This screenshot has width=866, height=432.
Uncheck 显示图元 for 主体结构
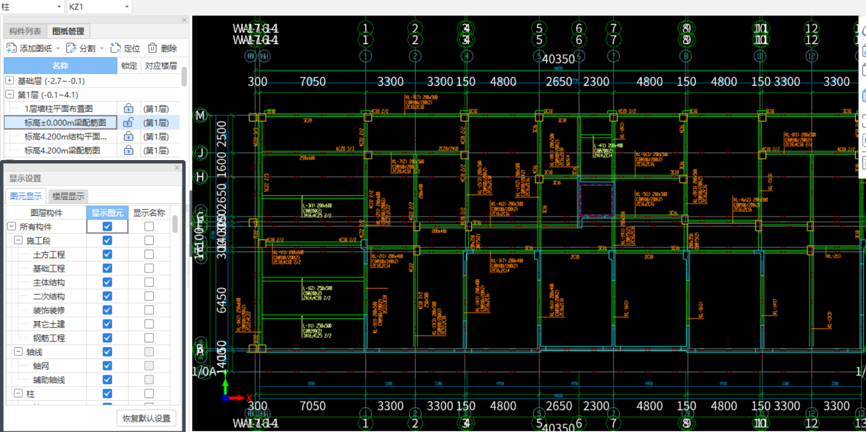[x=107, y=282]
